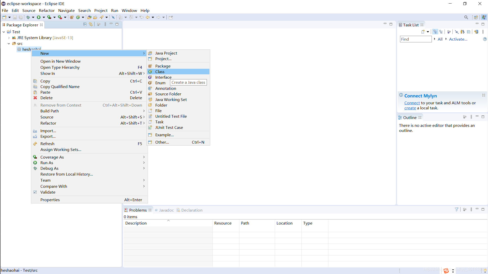Image resolution: width=488 pixels, height=274 pixels.
Task: Expand the Test project tree item
Action: pos(3,31)
